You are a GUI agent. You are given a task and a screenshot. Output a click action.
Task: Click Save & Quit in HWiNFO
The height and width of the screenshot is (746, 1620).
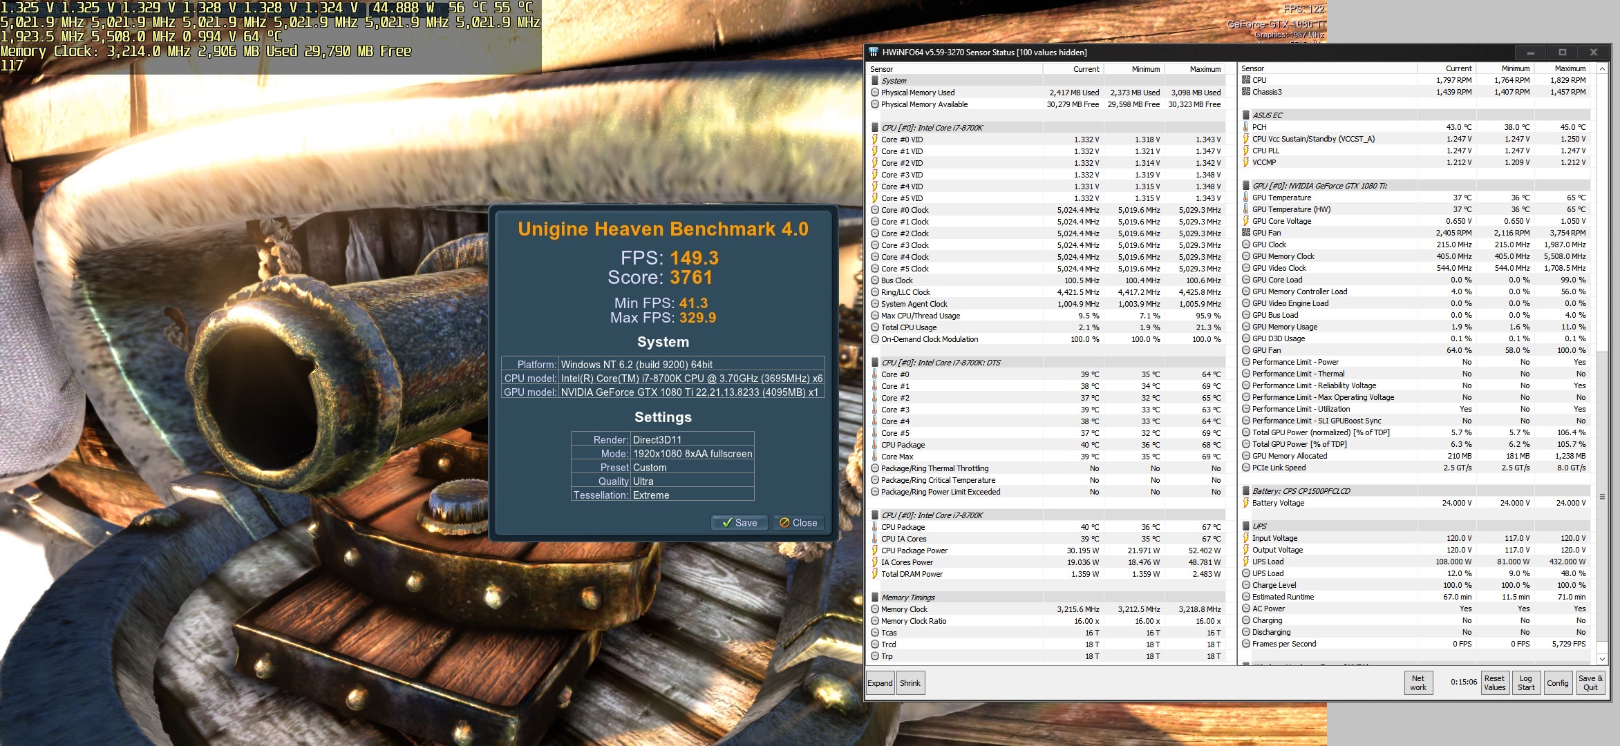pyautogui.click(x=1590, y=683)
